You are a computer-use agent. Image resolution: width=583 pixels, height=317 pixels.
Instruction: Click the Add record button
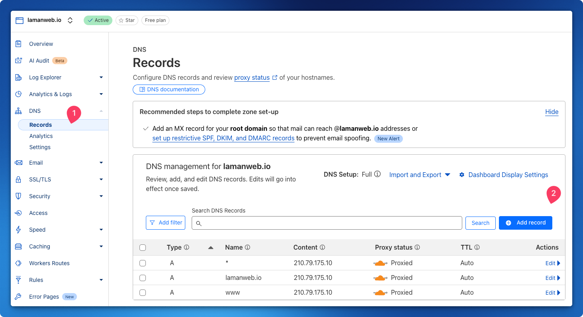click(526, 223)
